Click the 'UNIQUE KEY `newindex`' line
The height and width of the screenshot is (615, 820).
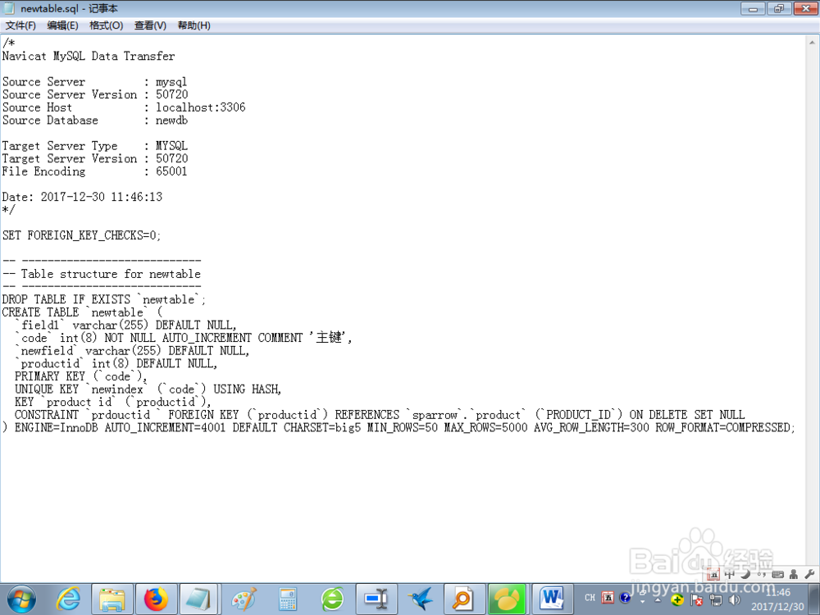coord(148,389)
